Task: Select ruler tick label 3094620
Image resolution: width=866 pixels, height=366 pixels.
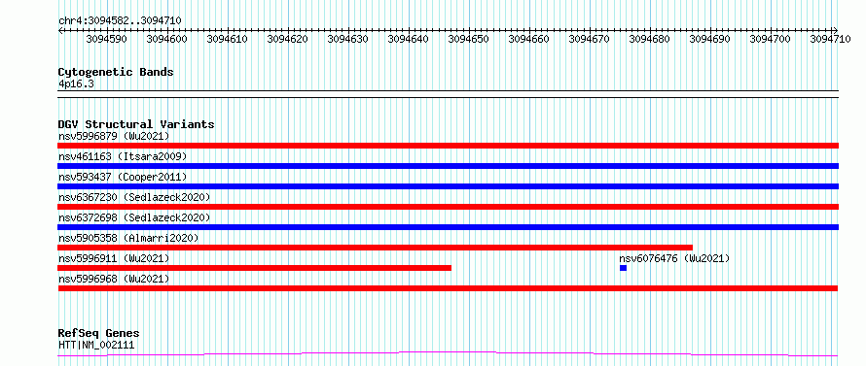Action: [x=287, y=39]
